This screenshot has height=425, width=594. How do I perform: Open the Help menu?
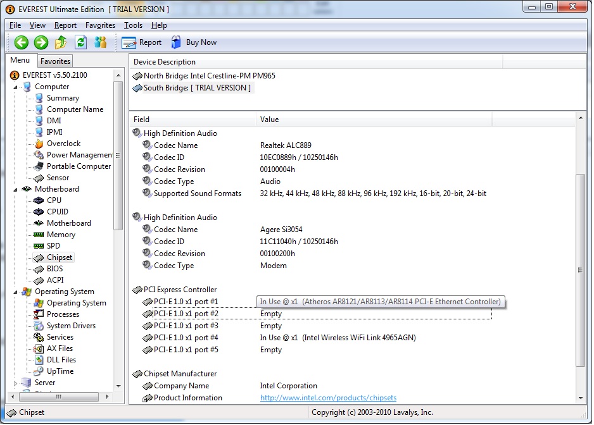pyautogui.click(x=159, y=25)
